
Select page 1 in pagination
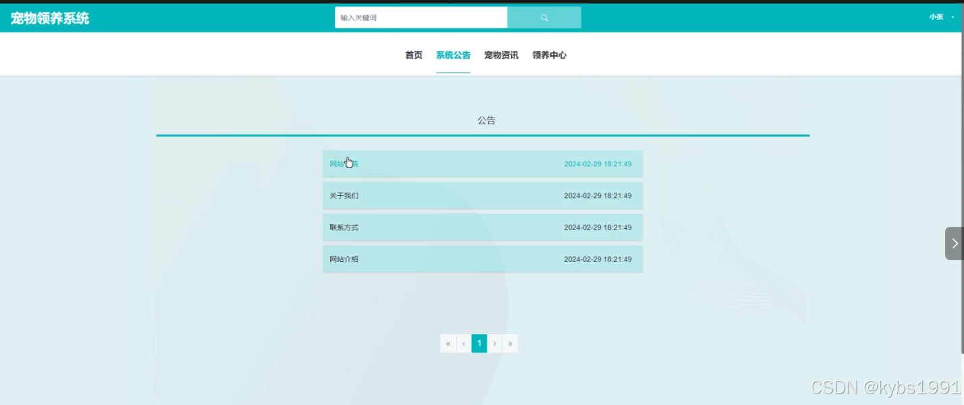[x=479, y=344]
